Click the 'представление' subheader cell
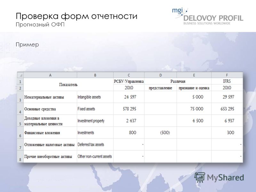The height and width of the screenshot is (192, 256). point(161,88)
